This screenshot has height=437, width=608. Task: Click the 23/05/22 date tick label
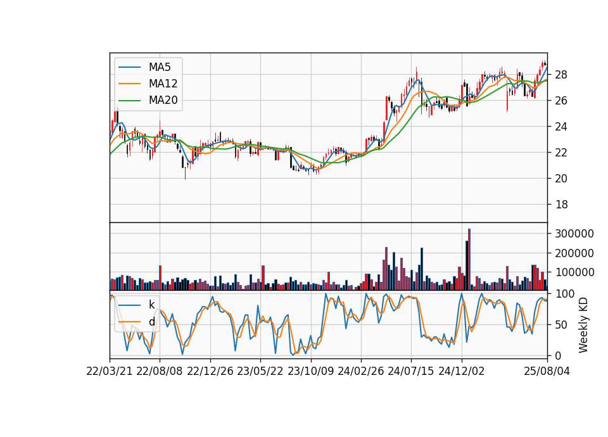click(x=260, y=371)
